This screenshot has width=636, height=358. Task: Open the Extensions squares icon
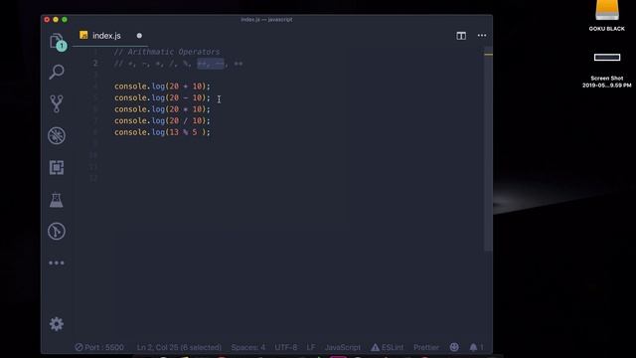(x=57, y=167)
